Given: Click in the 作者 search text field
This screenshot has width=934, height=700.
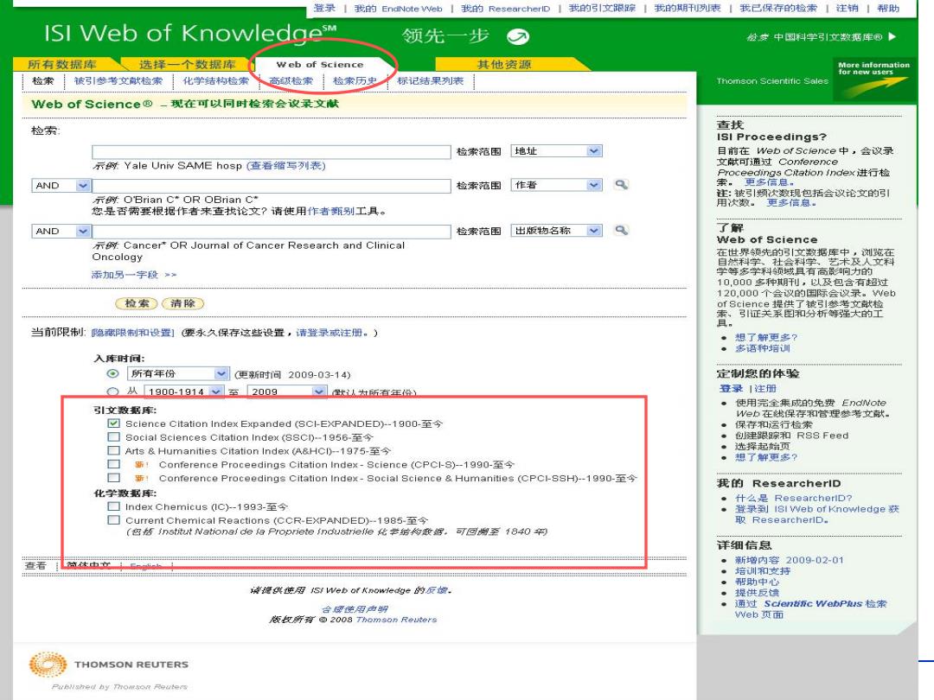Looking at the screenshot, I should pos(271,186).
